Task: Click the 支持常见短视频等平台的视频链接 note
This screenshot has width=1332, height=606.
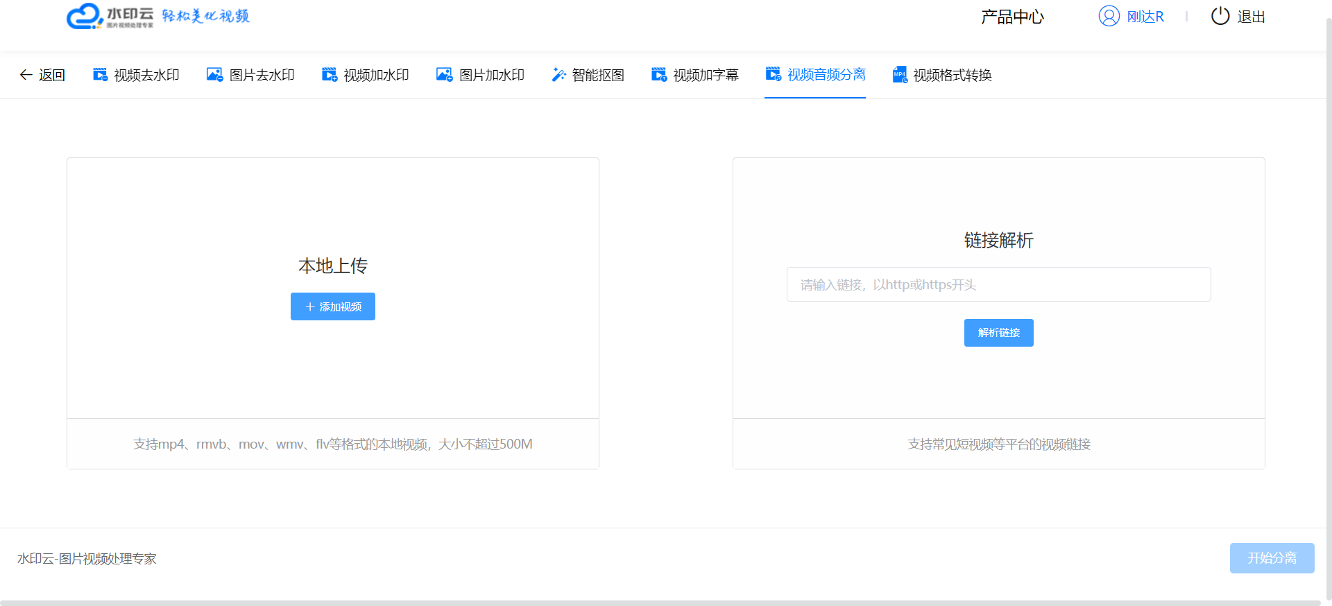Action: (x=999, y=444)
